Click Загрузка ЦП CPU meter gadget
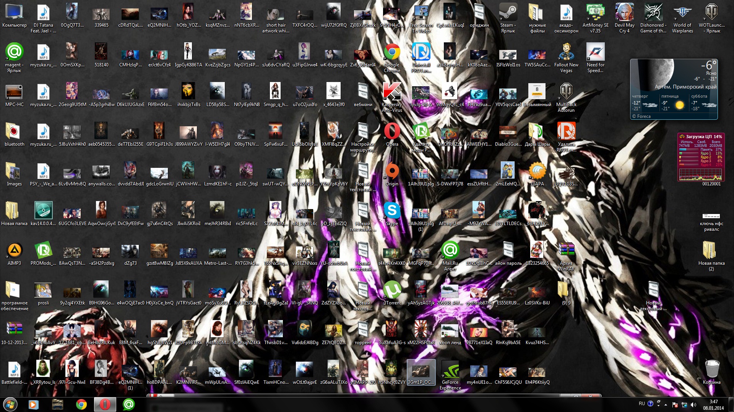Image resolution: width=734 pixels, height=412 pixels. [x=702, y=157]
